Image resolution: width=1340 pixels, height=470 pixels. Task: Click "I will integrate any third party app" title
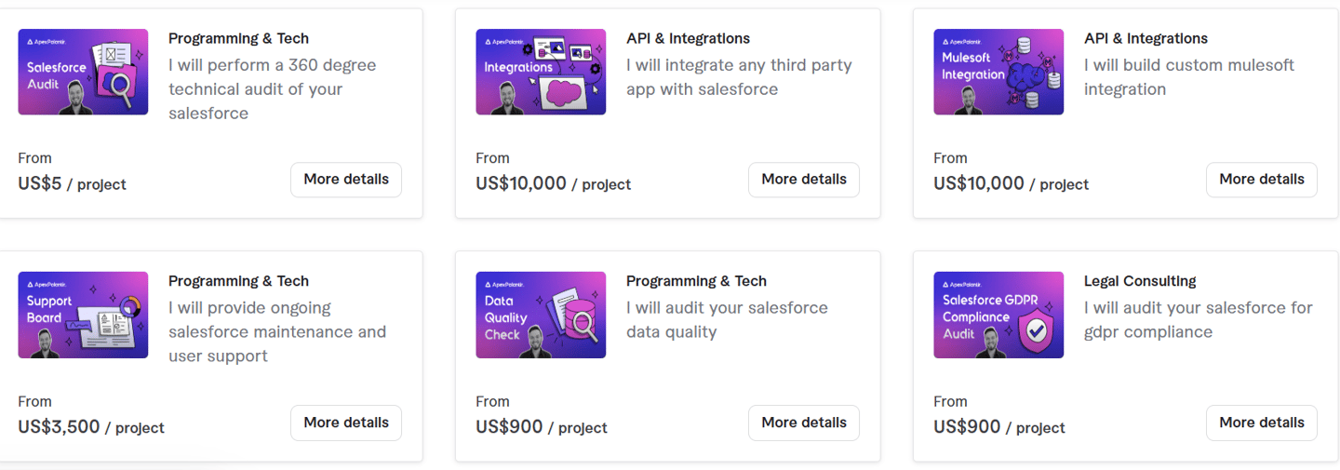(x=738, y=77)
